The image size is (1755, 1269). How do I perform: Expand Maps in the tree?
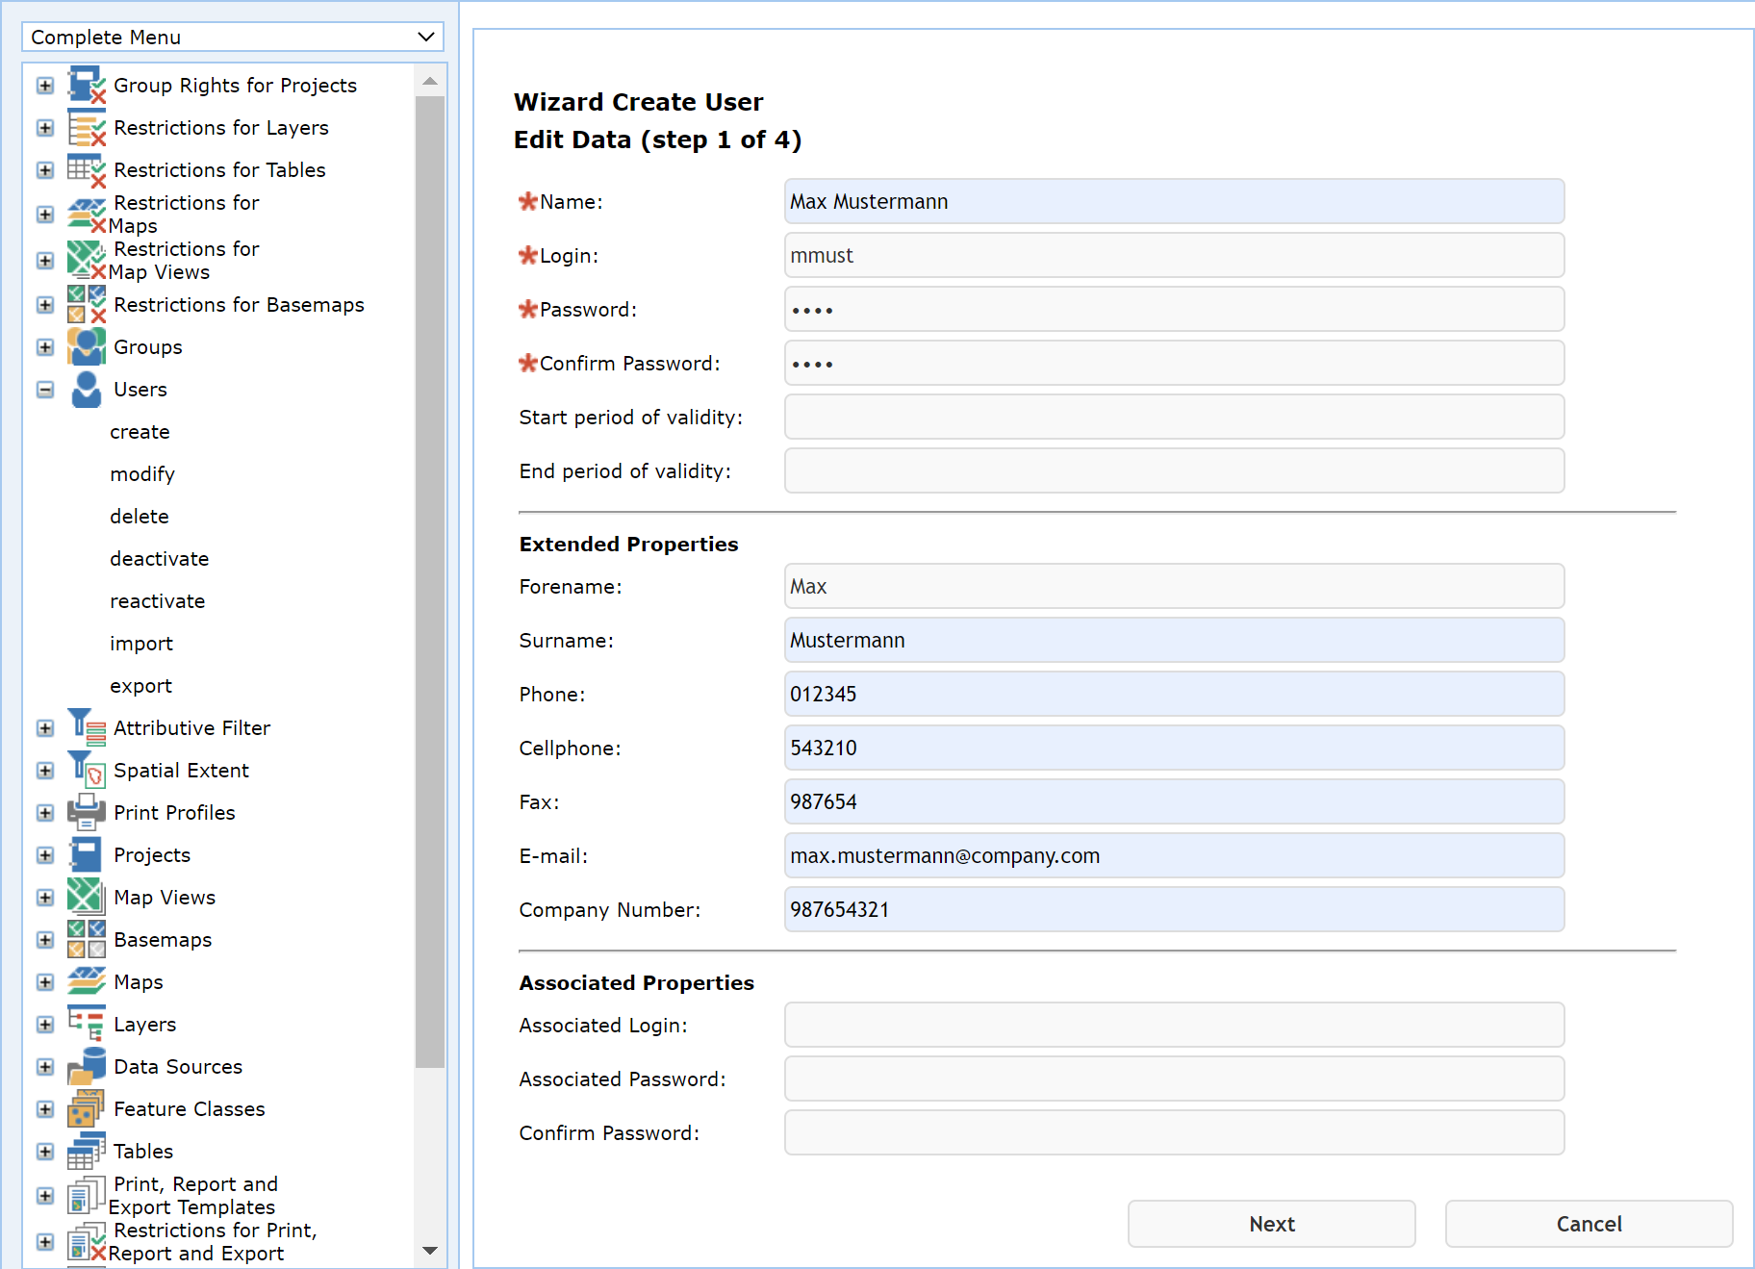44,981
